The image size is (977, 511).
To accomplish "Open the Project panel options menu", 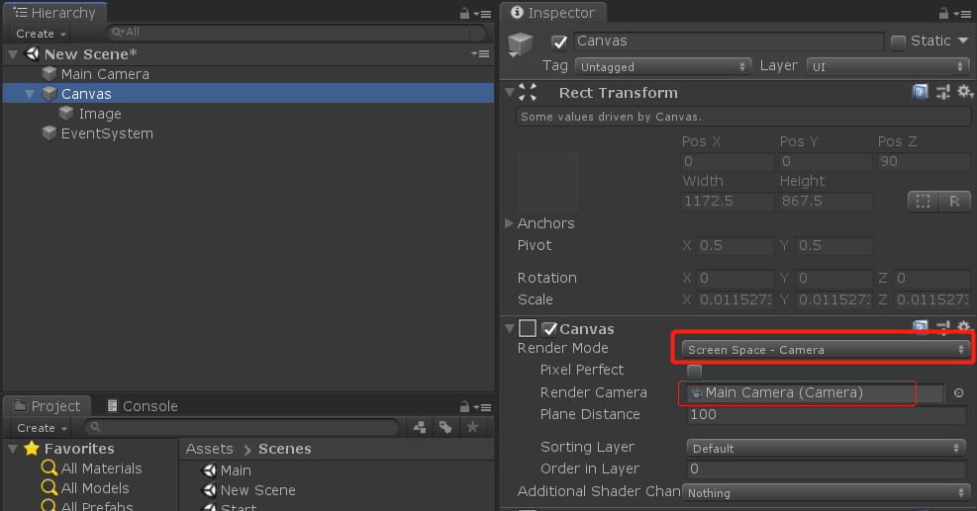I will (482, 407).
